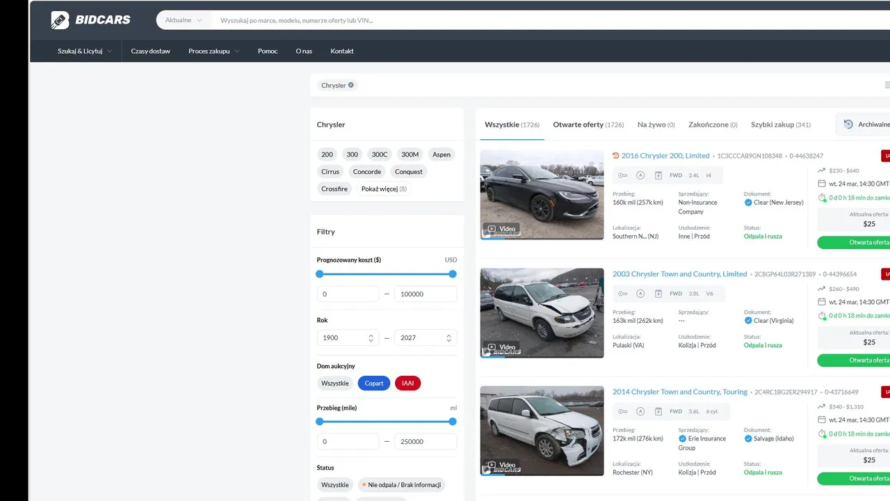Click the key icon for 2016 Chrysler 200
890x501 pixels.
pyautogui.click(x=623, y=175)
